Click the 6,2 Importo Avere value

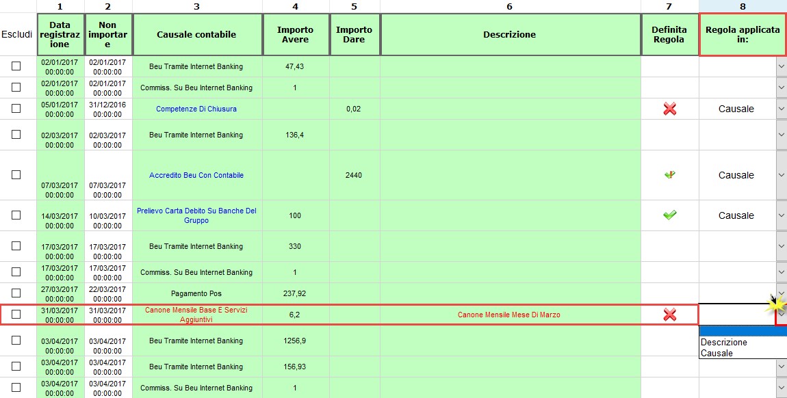tap(295, 315)
